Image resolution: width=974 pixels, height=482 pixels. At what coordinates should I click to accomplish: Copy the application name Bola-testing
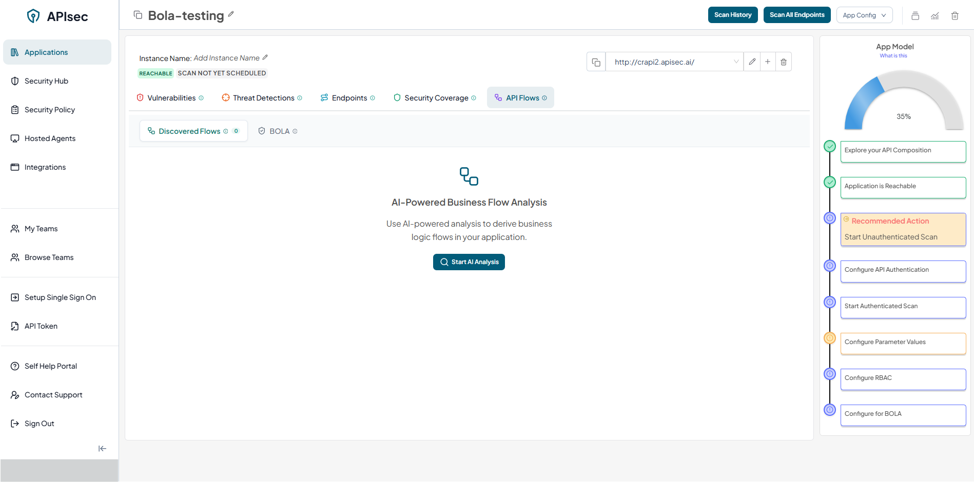tap(138, 15)
